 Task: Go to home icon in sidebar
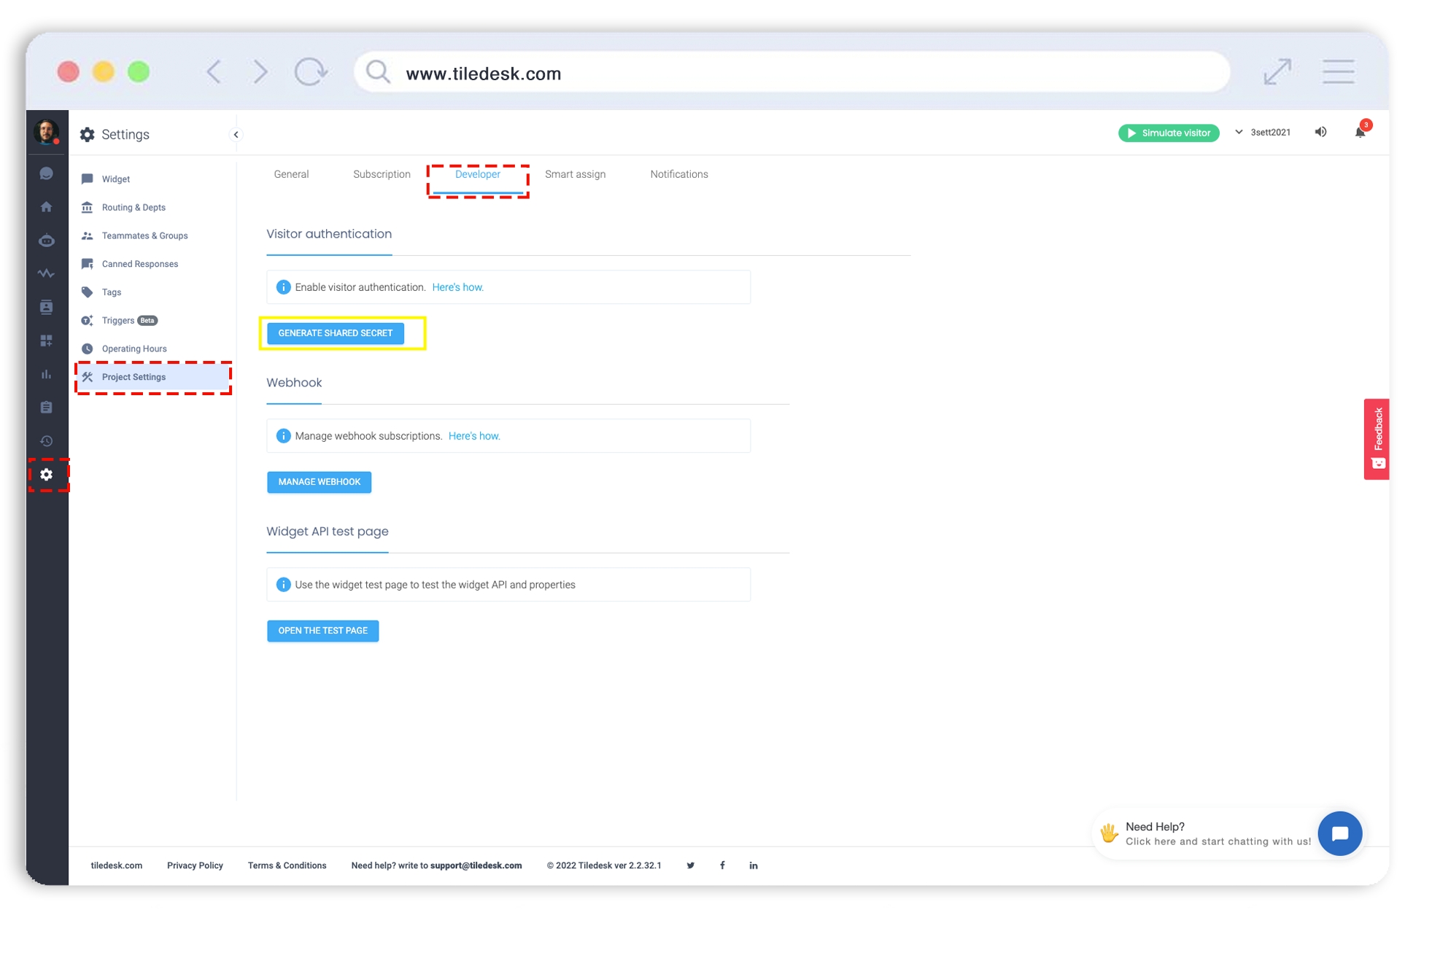coord(46,207)
